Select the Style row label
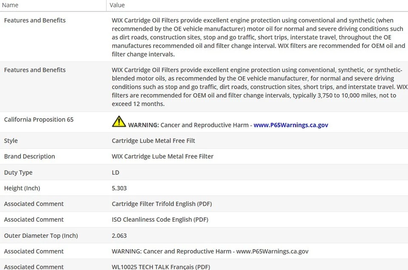This screenshot has width=408, height=270. tap(11, 141)
